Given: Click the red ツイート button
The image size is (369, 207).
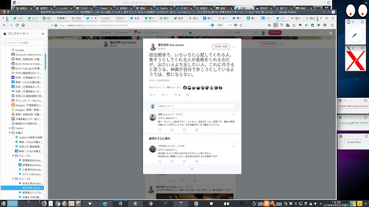Looking at the screenshot, I should 274,33.
